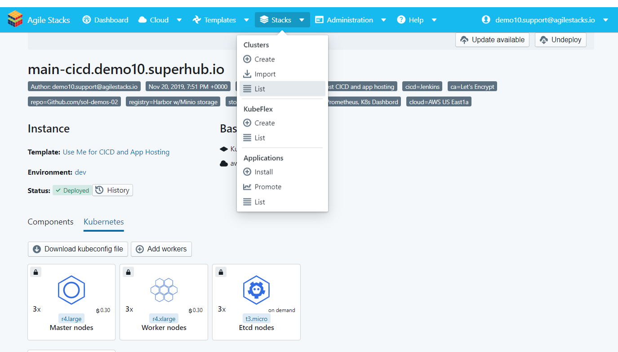Viewport: 618px width, 352px height.
Task: Click the ca=Let's Encrypt tag
Action: click(472, 87)
